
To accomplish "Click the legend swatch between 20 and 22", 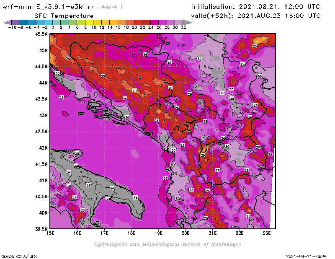I will tap(138, 22).
